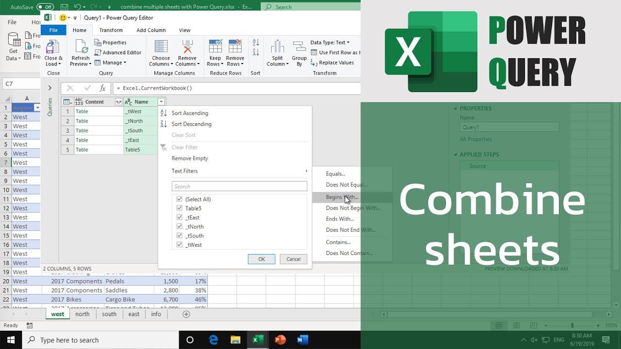Screen dimensions: 621x349
Task: Uncheck the _tWest filter checkbox
Action: [180, 245]
